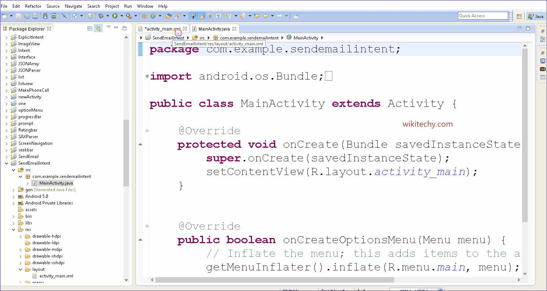The height and width of the screenshot is (291, 547).
Task: Click the editor horizontal scrollbar
Action: point(275,280)
